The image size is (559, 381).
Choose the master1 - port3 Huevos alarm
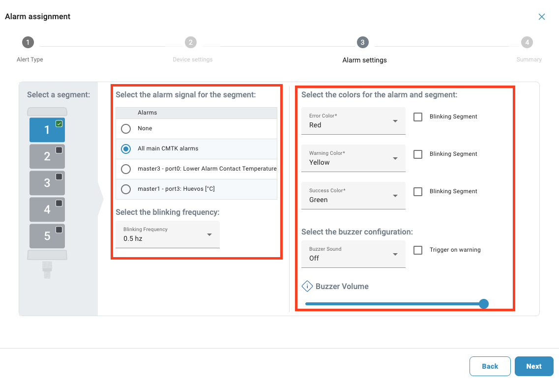(x=126, y=189)
